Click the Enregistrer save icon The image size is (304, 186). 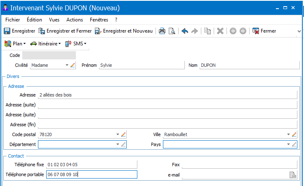[x=7, y=31]
